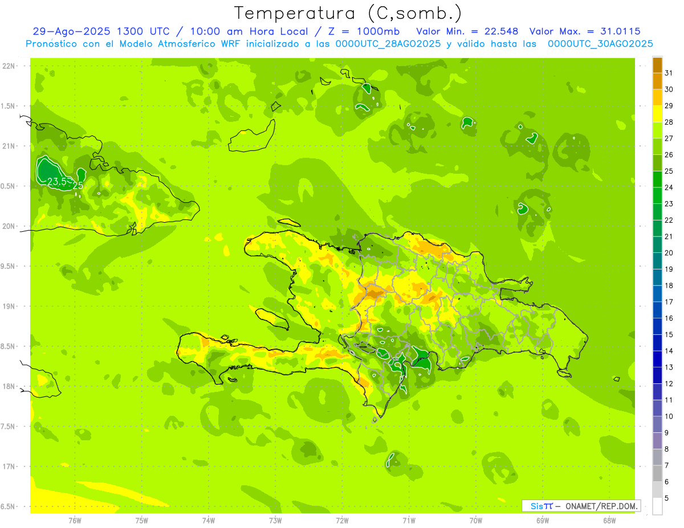
Task: Pick the deep blue swatch between 13 and 14
Action: [657, 359]
